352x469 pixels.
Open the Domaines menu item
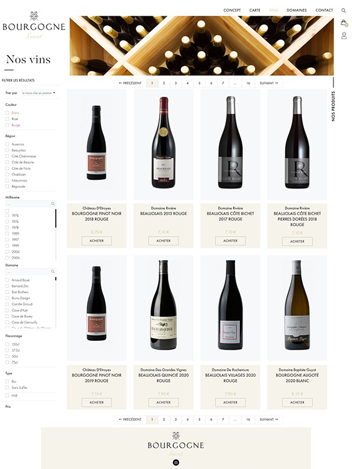pyautogui.click(x=297, y=10)
